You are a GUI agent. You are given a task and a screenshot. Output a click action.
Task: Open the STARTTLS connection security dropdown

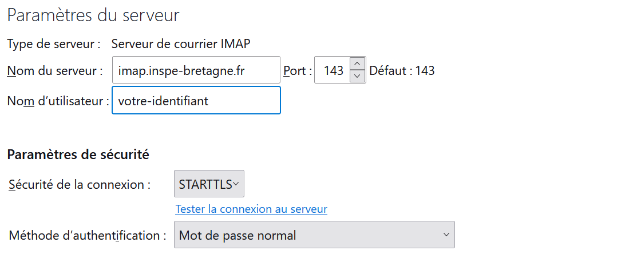pyautogui.click(x=209, y=184)
